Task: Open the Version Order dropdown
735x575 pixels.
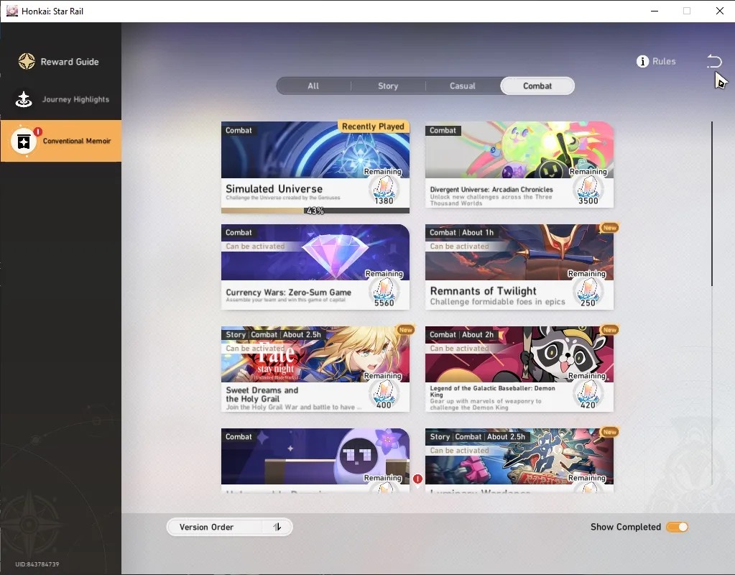Action: (x=230, y=527)
